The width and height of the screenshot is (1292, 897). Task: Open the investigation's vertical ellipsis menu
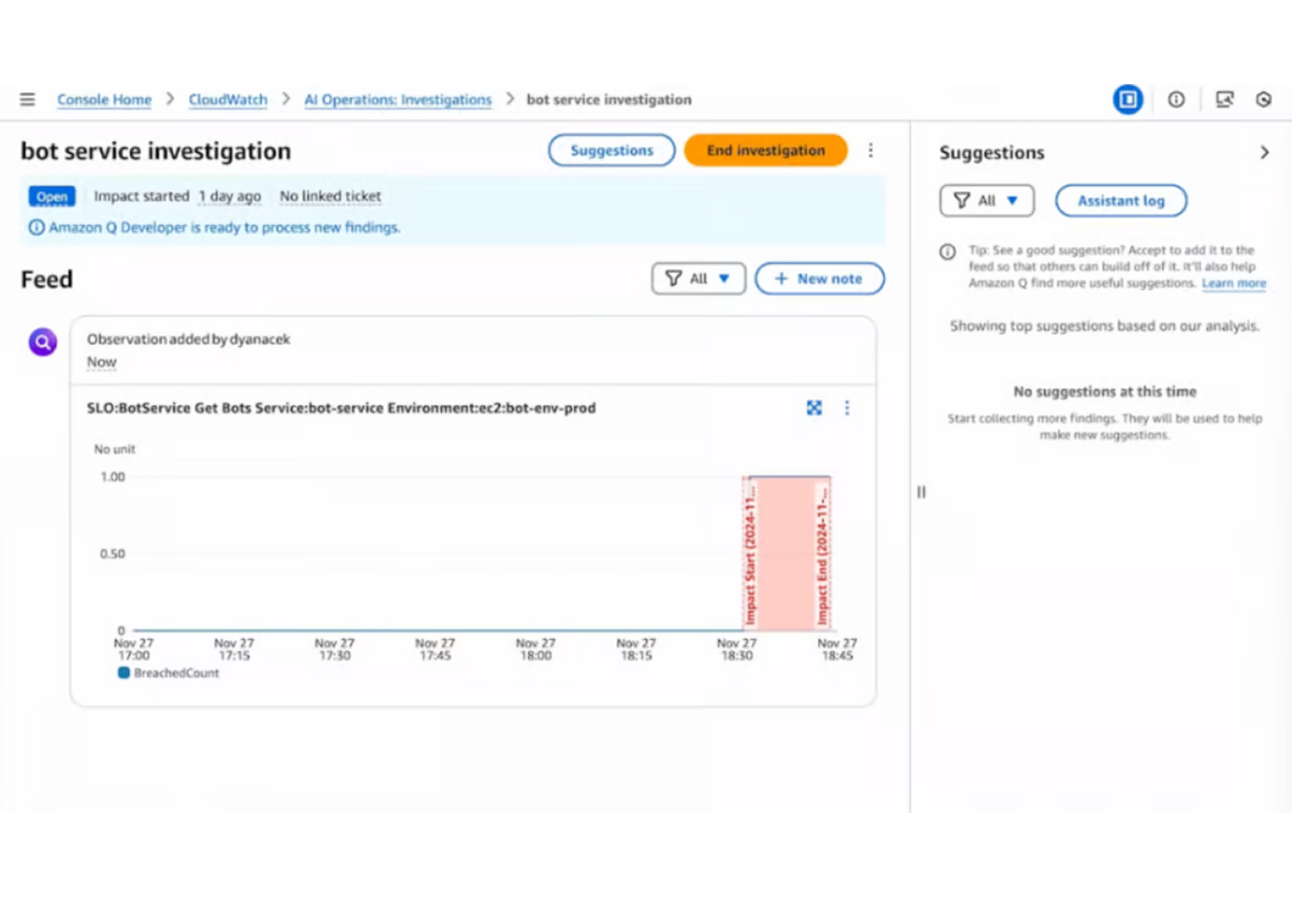(x=870, y=149)
